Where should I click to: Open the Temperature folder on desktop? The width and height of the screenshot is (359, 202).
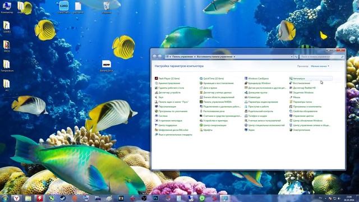7,66
